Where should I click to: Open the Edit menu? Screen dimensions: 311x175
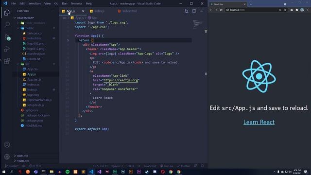pos(22,3)
